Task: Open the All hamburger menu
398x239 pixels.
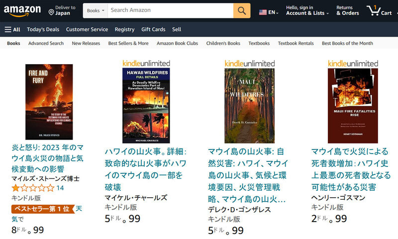Action: pyautogui.click(x=12, y=29)
